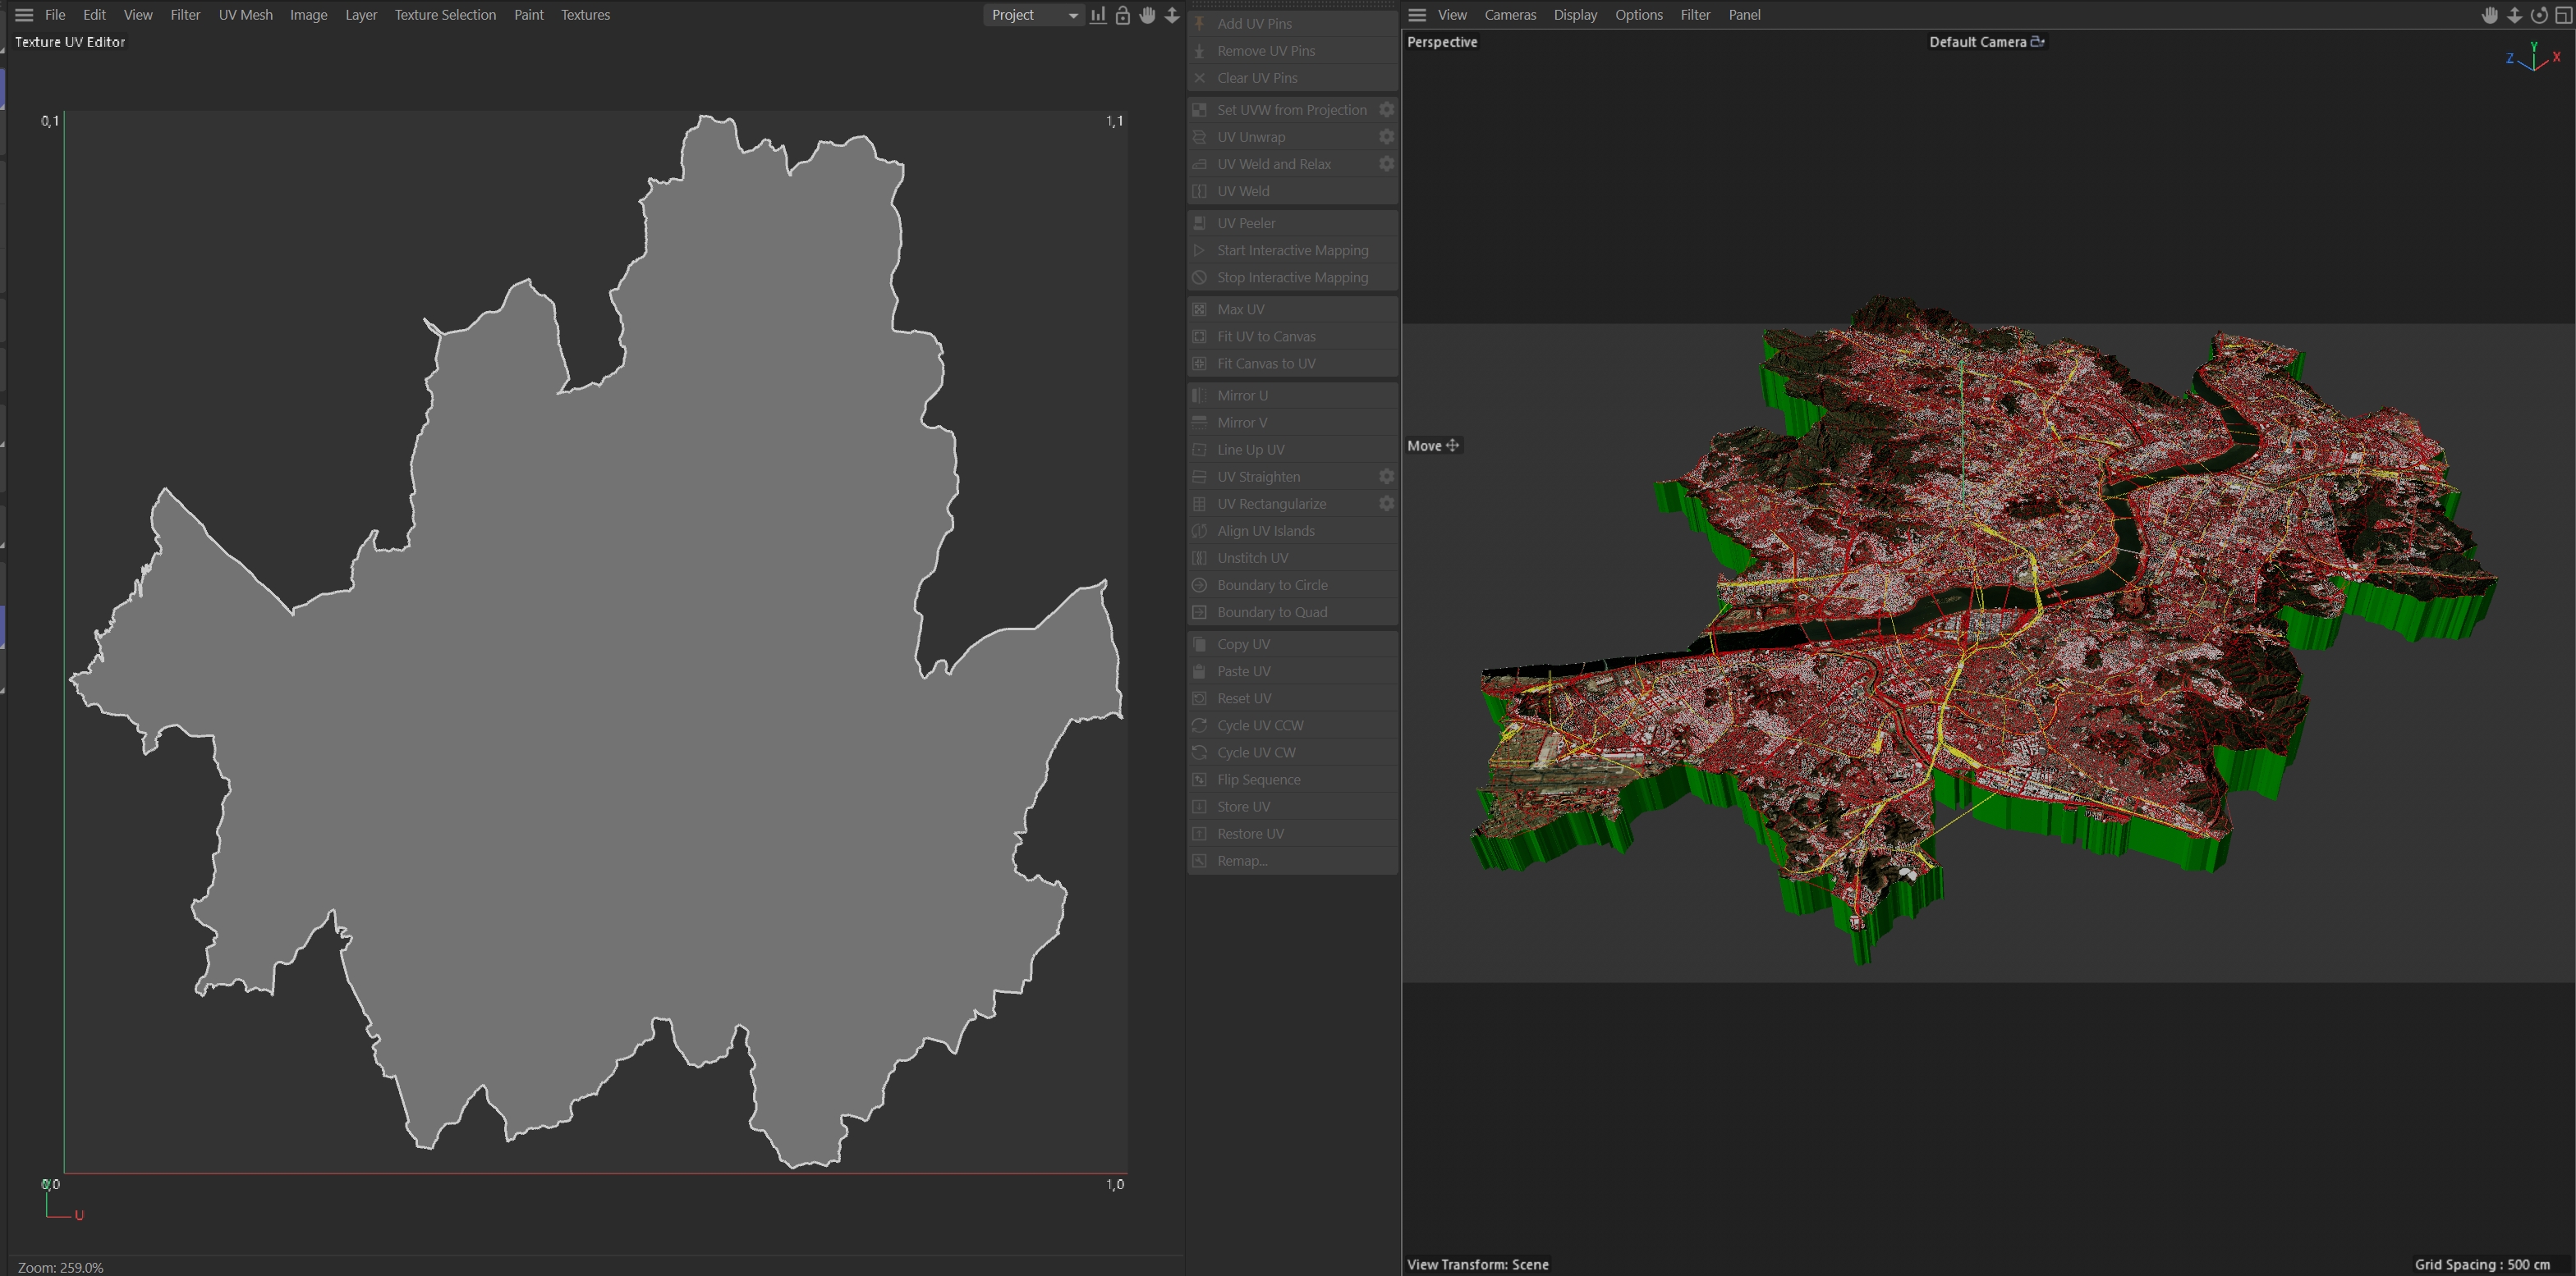Open the UV Mesh menu
The width and height of the screenshot is (2576, 1276).
coord(245,15)
